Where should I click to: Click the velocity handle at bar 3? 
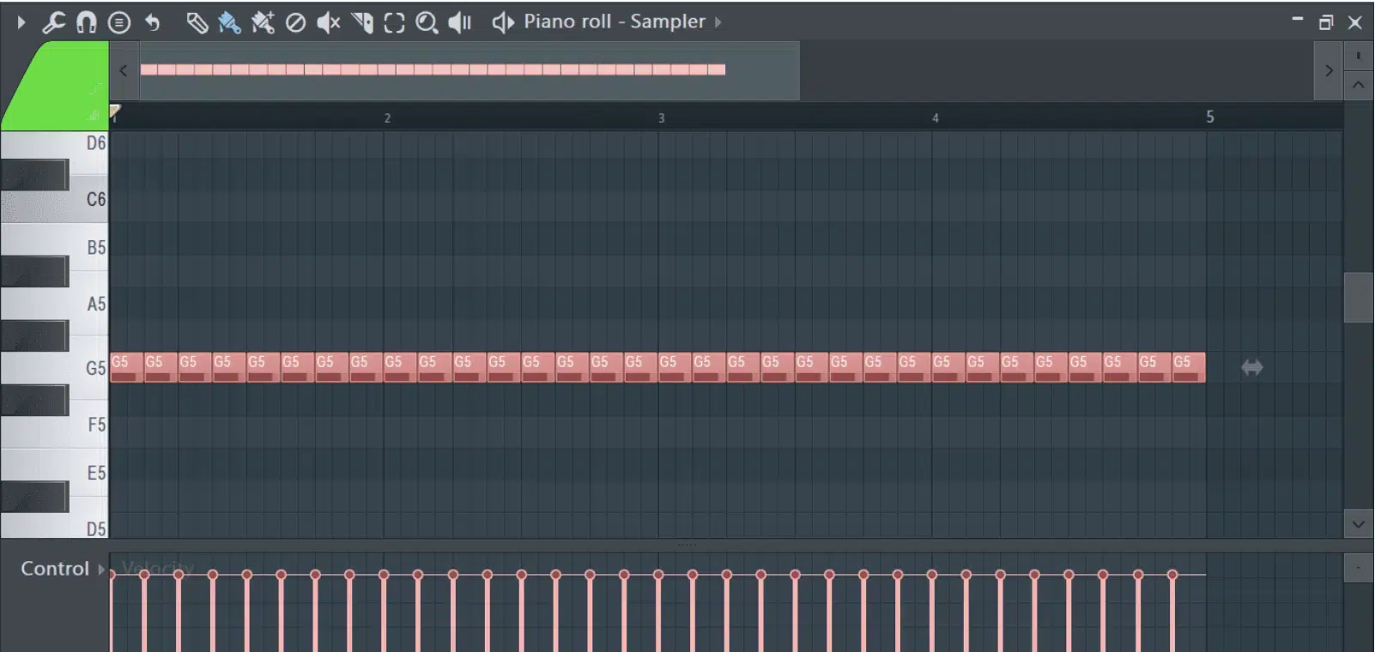click(658, 574)
